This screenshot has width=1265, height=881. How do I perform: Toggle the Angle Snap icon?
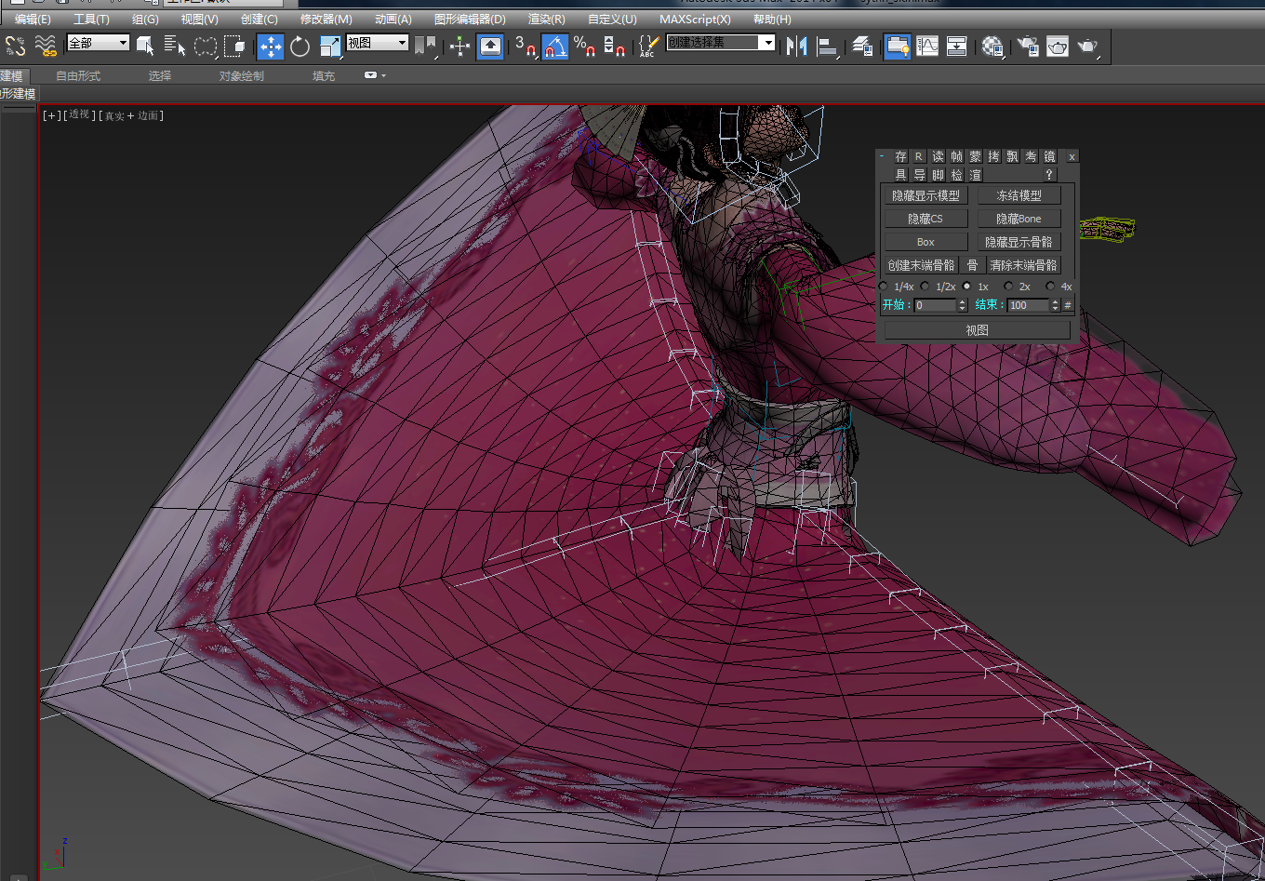(x=554, y=47)
